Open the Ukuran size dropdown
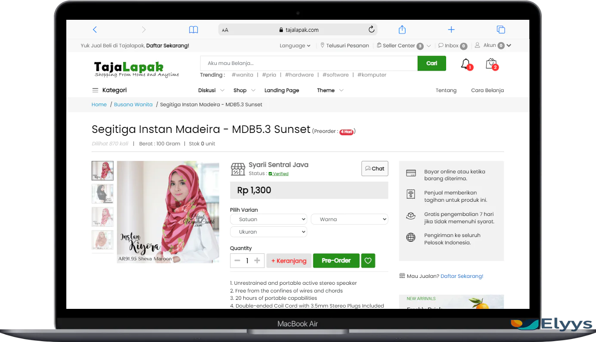 pos(269,232)
